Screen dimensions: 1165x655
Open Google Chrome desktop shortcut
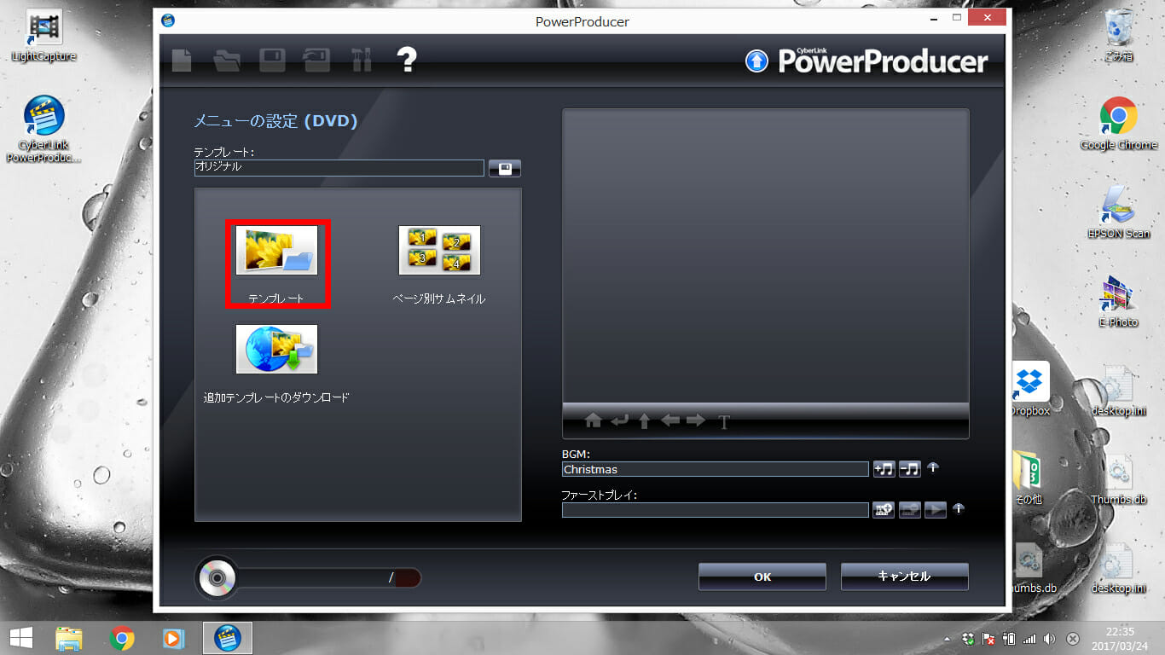click(1118, 124)
